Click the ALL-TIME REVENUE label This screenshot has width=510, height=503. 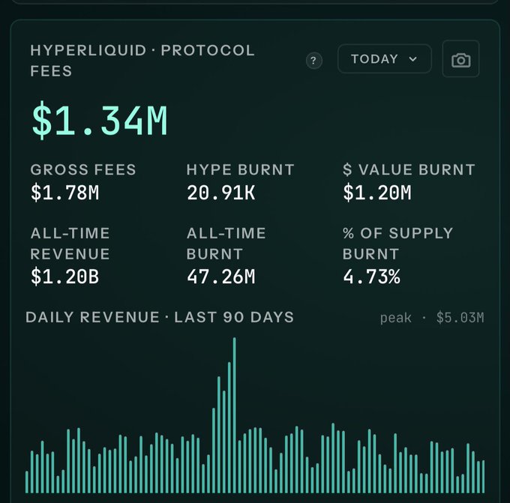click(70, 244)
